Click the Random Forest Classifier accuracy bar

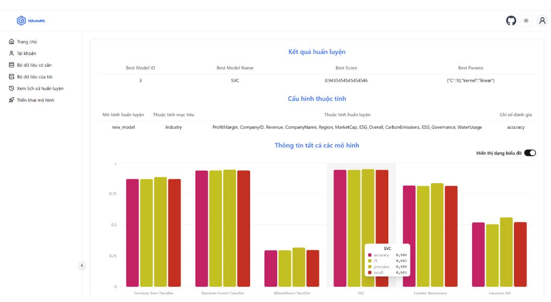pyautogui.click(x=201, y=229)
